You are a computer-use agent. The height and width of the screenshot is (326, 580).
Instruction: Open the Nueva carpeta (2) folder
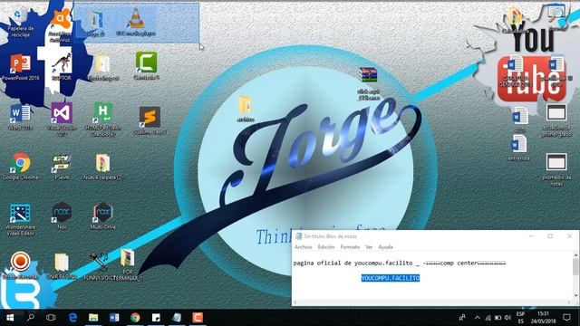coord(102,167)
